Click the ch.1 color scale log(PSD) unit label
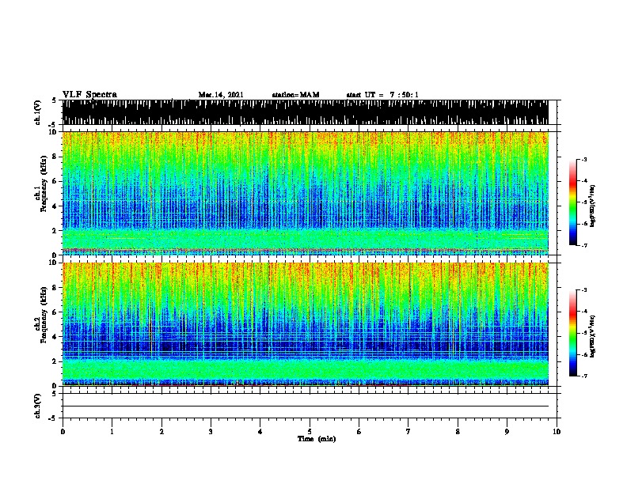The width and height of the screenshot is (627, 484). coord(592,206)
